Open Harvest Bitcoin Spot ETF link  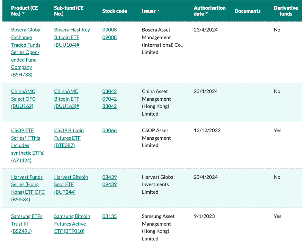pos(71,184)
